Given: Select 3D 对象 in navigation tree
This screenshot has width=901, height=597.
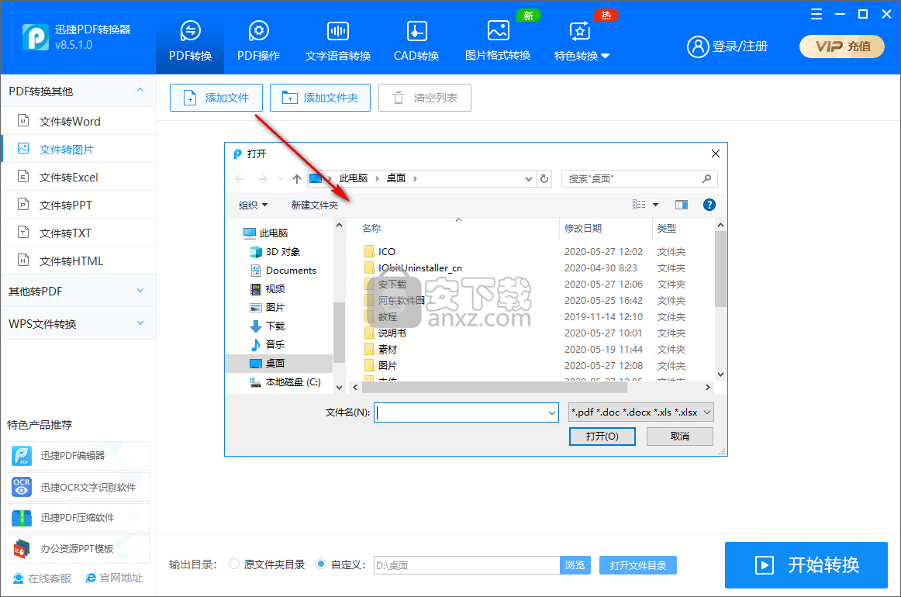Looking at the screenshot, I should 274,252.
